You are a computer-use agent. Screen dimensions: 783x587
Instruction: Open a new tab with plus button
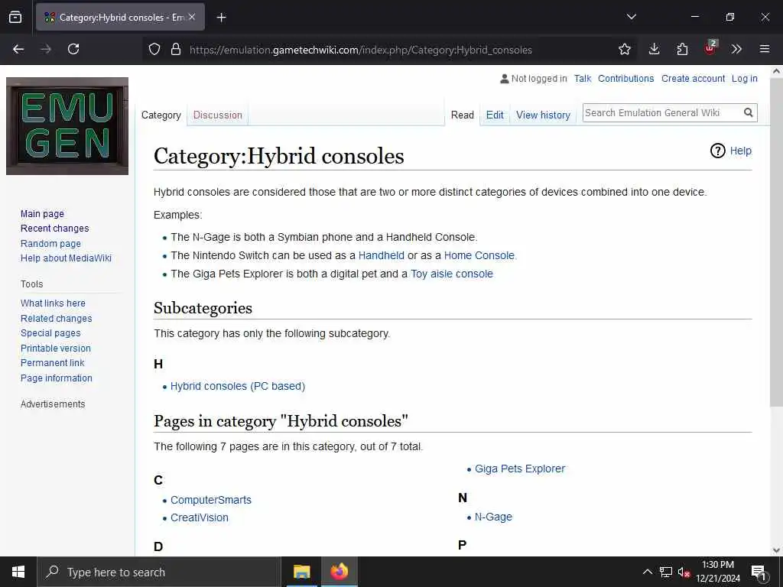pos(221,18)
